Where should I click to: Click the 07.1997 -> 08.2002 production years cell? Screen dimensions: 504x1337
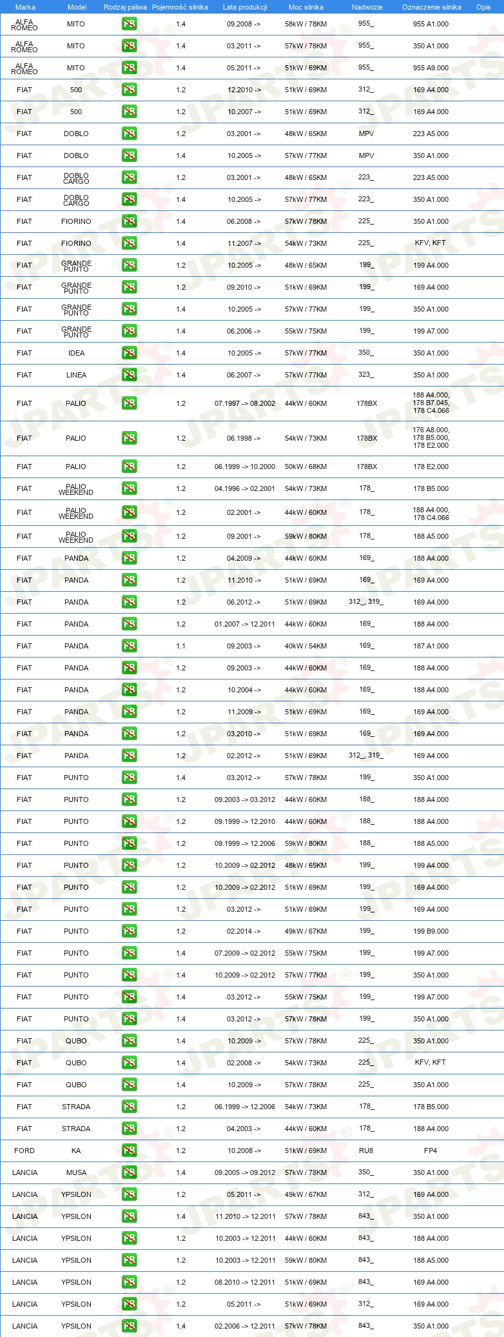(x=245, y=403)
